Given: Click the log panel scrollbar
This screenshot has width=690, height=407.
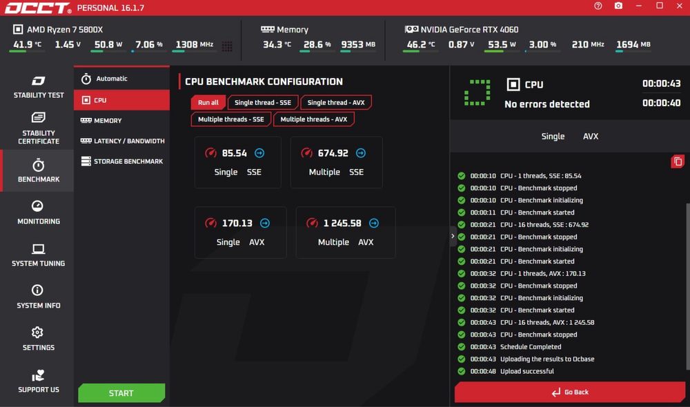Looking at the screenshot, I should [687, 286].
